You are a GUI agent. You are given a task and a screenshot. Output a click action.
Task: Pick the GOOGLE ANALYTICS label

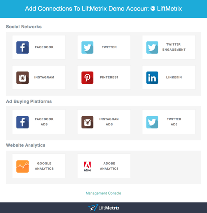(44, 166)
